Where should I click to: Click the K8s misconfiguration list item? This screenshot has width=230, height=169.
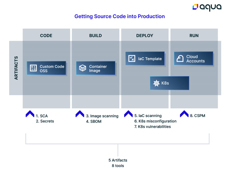tap(155, 121)
